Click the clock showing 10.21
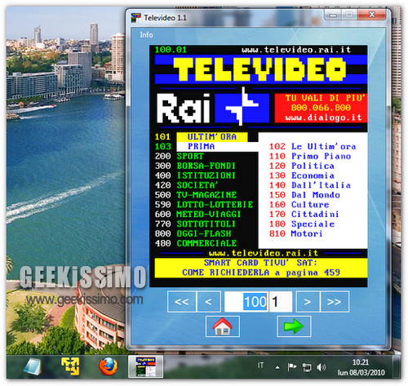This screenshot has height=386, width=408. [361, 367]
